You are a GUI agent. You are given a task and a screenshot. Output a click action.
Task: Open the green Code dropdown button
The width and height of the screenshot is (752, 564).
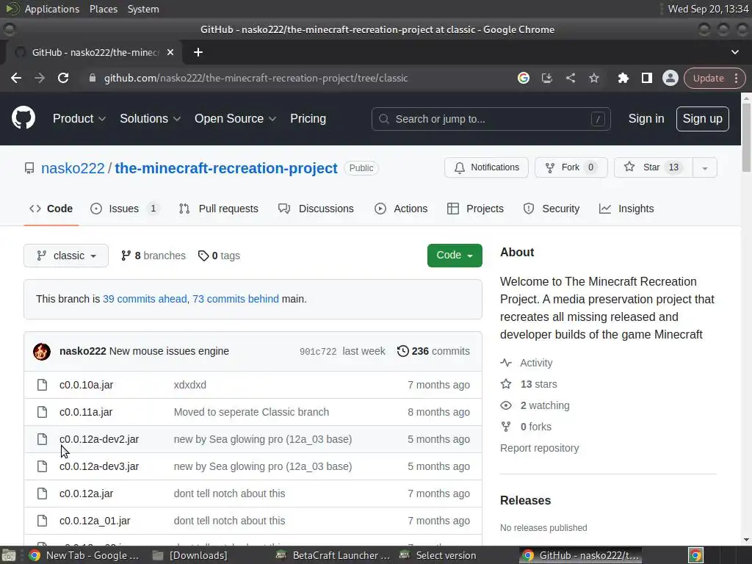click(x=455, y=255)
